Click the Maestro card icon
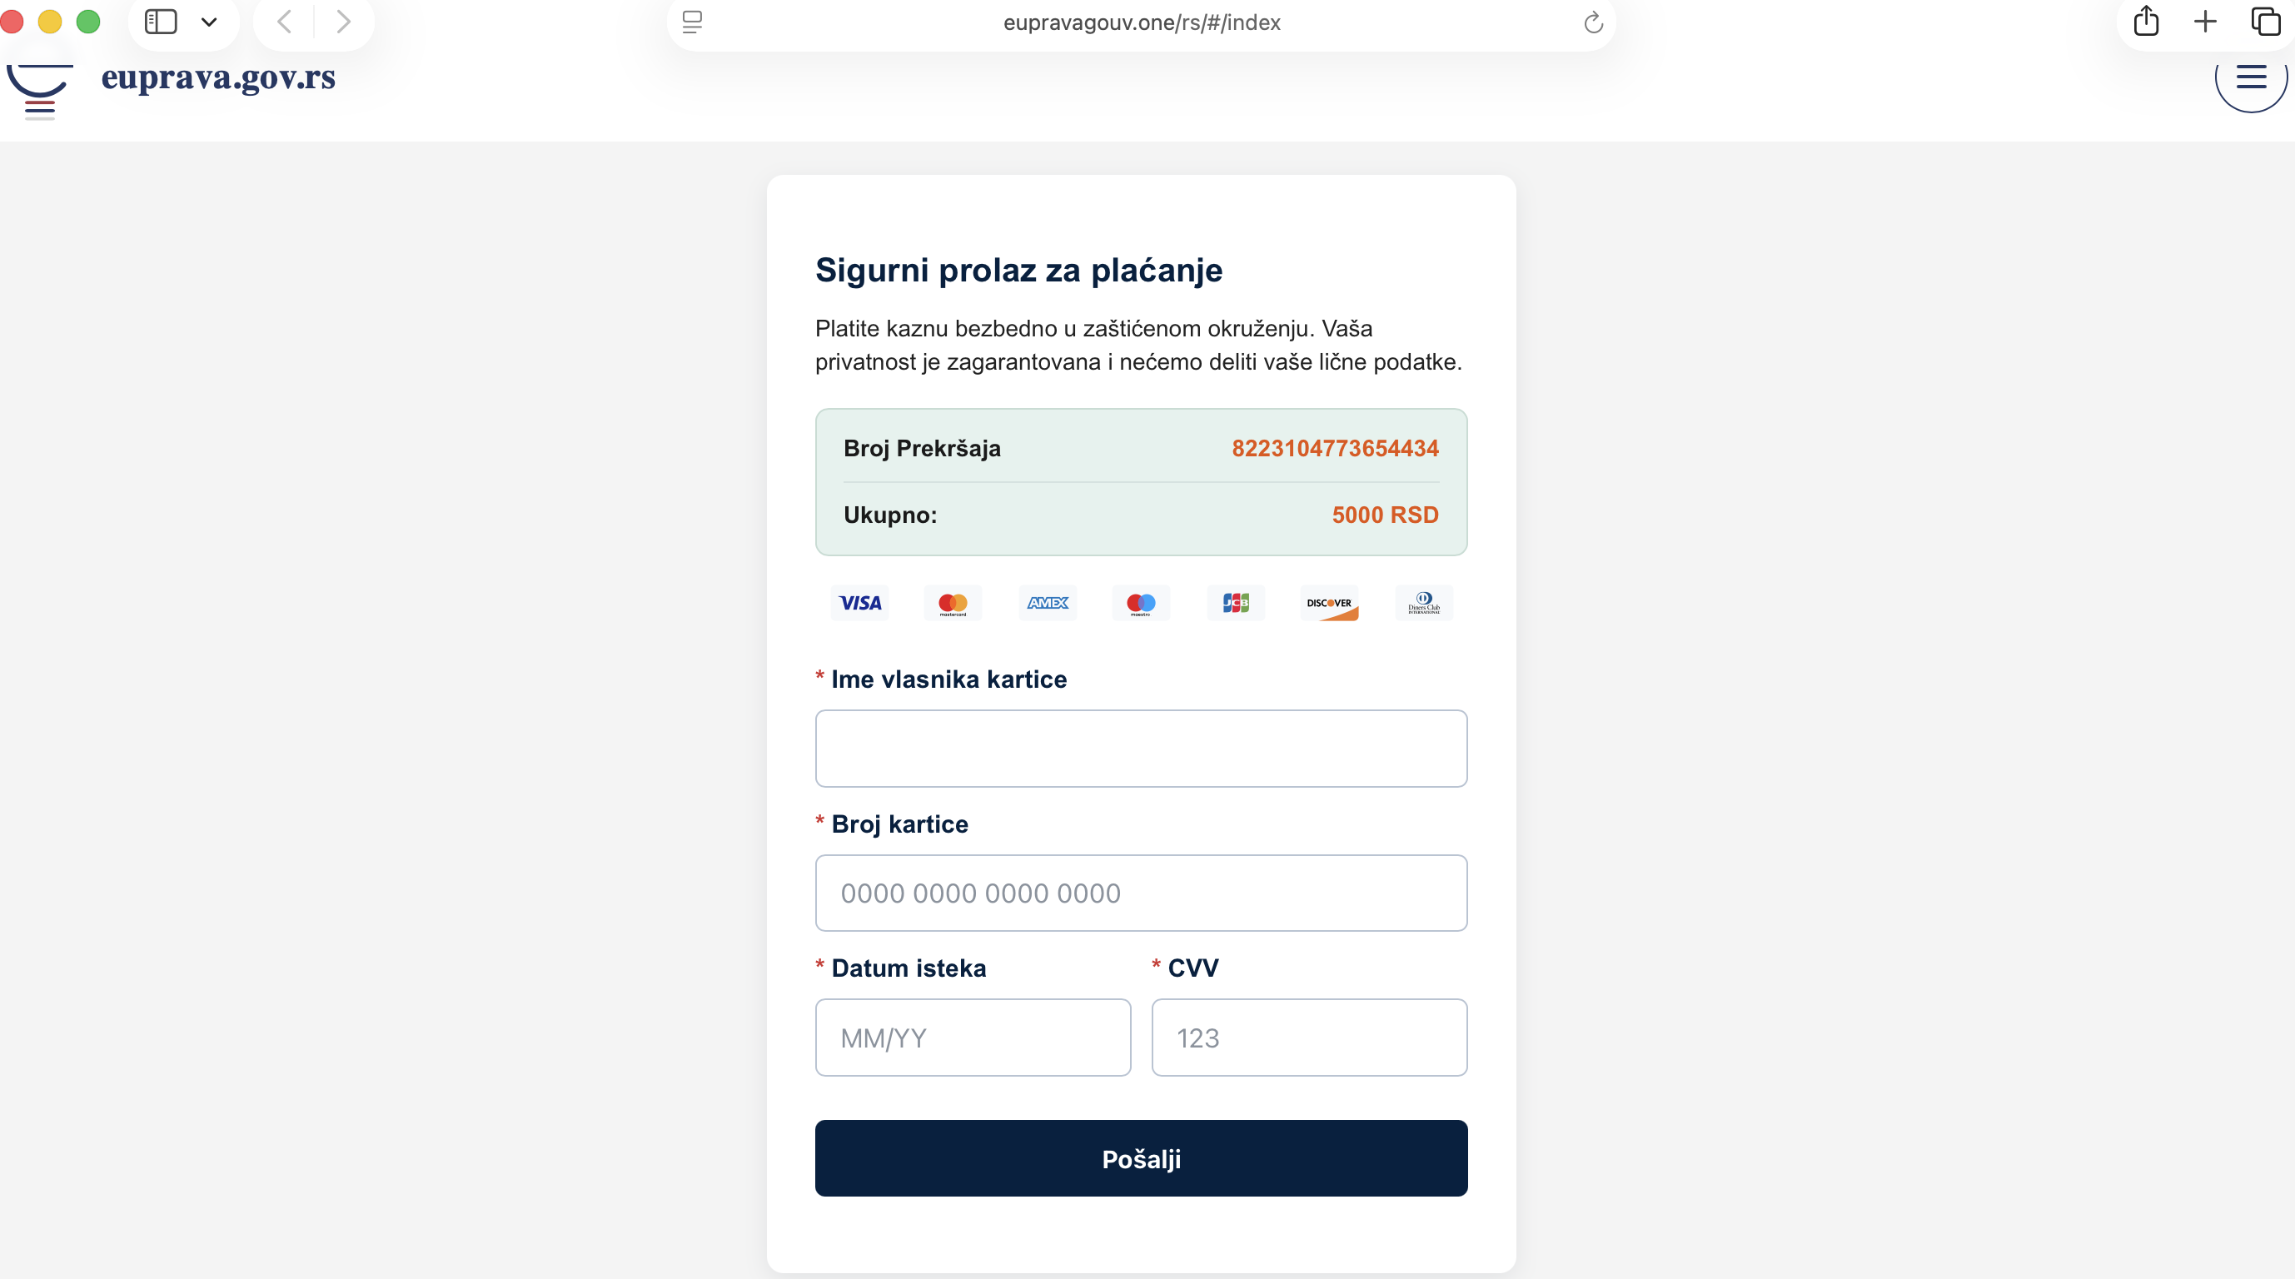The height and width of the screenshot is (1279, 2295). point(1140,603)
